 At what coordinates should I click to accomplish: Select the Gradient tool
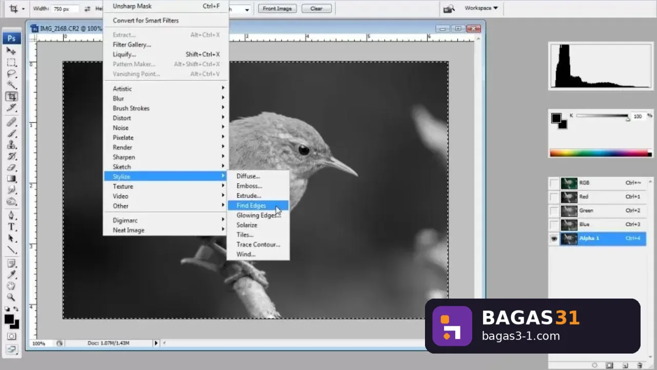click(x=11, y=178)
